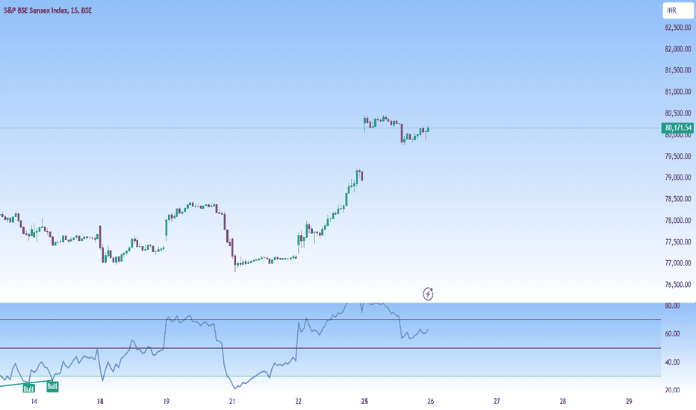This screenshot has height=410, width=696.
Task: Click date 26 on the time axis
Action: [x=431, y=402]
